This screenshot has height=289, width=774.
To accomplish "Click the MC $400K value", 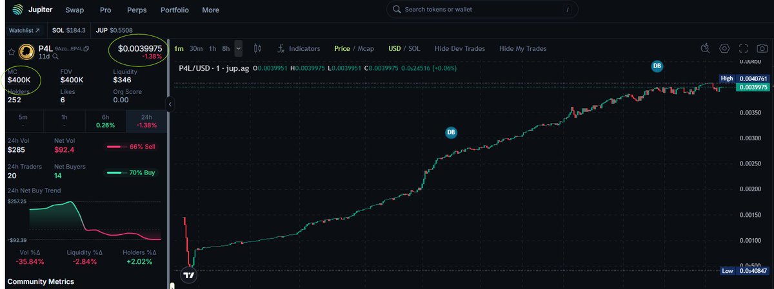I will click(x=19, y=80).
